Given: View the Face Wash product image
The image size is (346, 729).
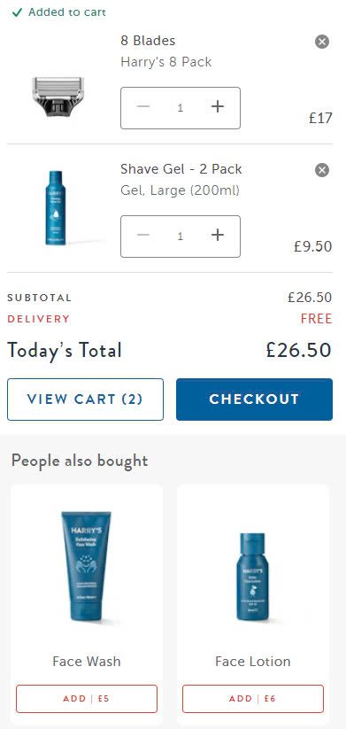Looking at the screenshot, I should point(87,566).
